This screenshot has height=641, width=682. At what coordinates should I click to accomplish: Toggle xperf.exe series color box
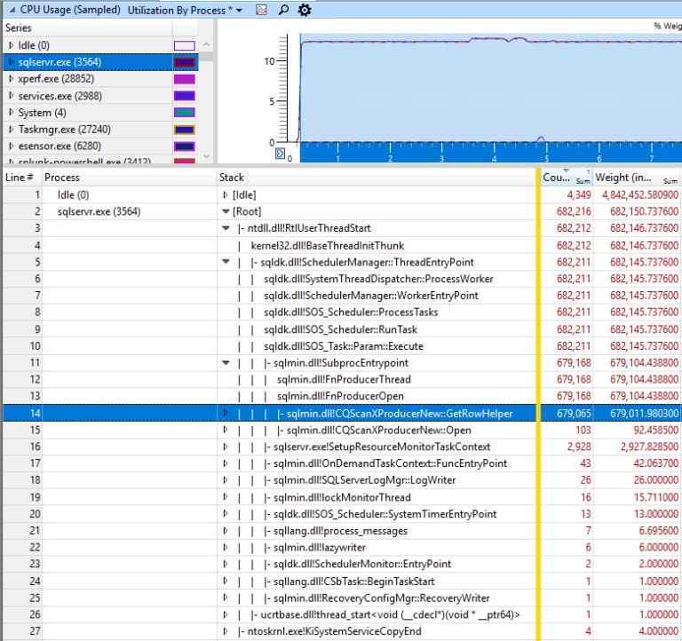[185, 79]
